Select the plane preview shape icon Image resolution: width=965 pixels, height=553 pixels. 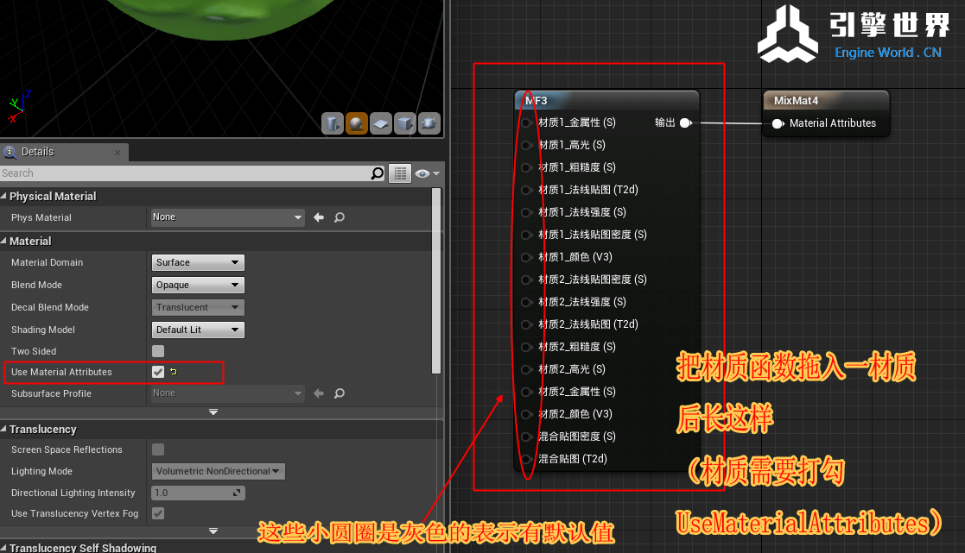pyautogui.click(x=381, y=123)
